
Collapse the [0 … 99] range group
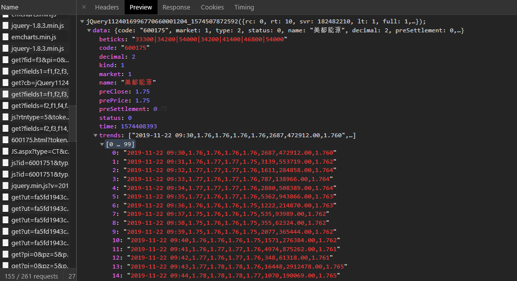point(102,144)
